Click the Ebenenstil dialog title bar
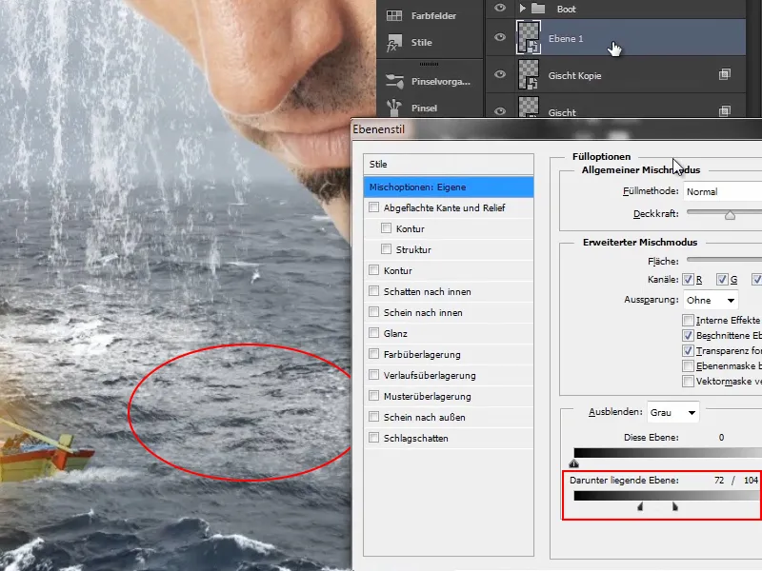This screenshot has height=571, width=762. coord(557,129)
